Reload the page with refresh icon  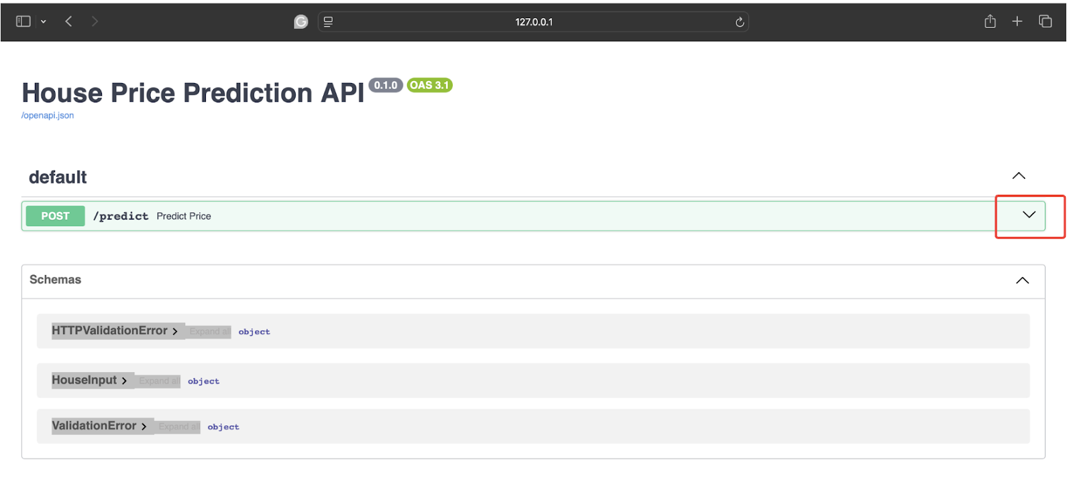[x=740, y=22]
